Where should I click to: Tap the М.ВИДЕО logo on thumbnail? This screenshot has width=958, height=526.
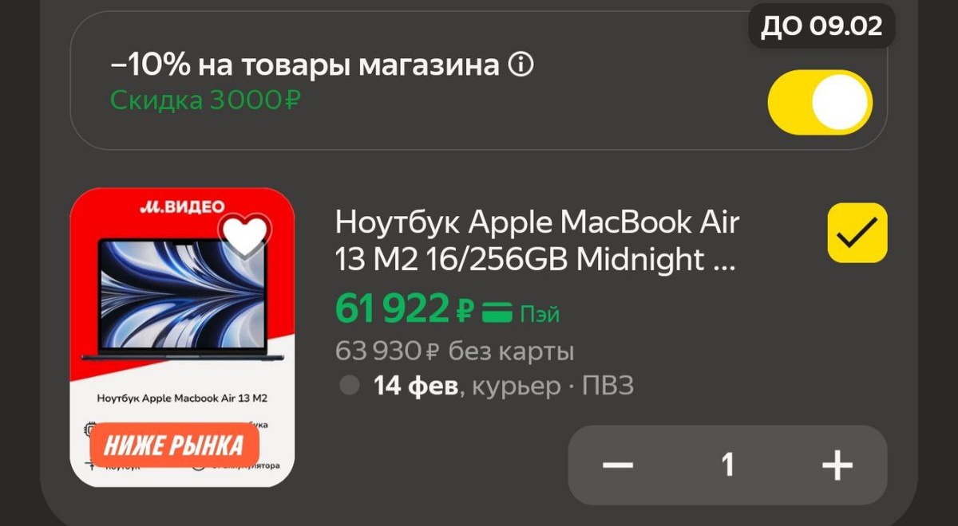pos(182,206)
